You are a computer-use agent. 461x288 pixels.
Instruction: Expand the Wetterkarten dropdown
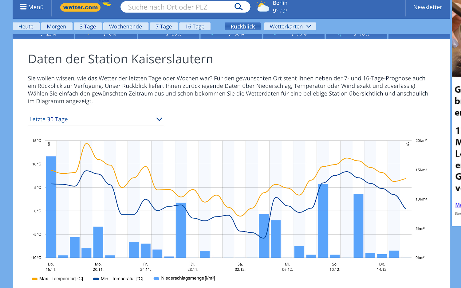pos(290,26)
